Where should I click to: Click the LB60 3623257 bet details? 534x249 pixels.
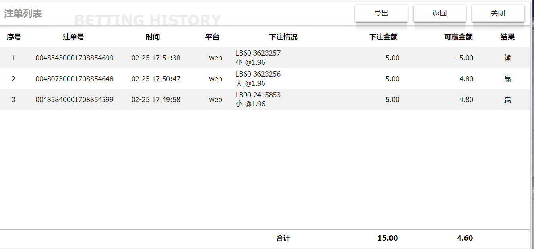258,54
